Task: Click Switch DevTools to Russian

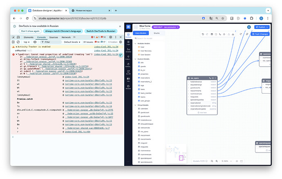Action: click(x=101, y=31)
